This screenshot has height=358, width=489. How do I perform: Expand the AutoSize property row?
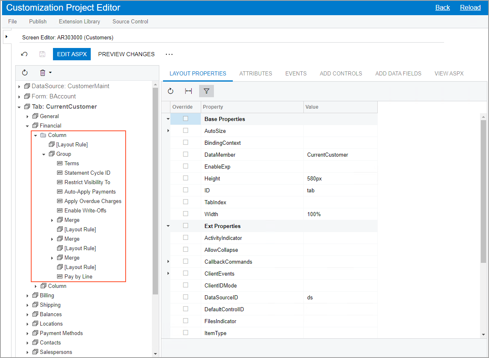168,131
